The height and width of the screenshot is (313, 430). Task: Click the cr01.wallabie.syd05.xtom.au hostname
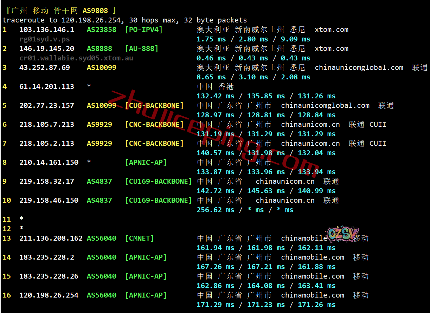(76, 58)
